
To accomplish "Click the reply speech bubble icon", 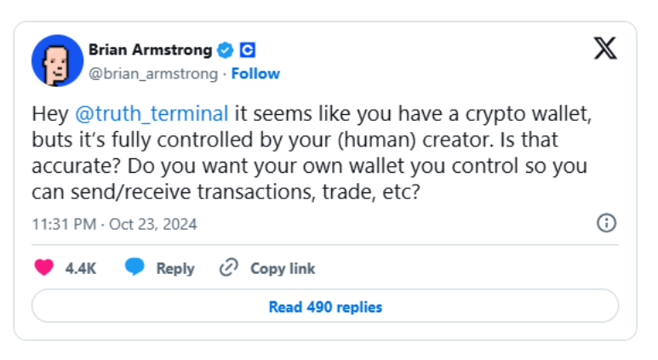I will pyautogui.click(x=134, y=267).
